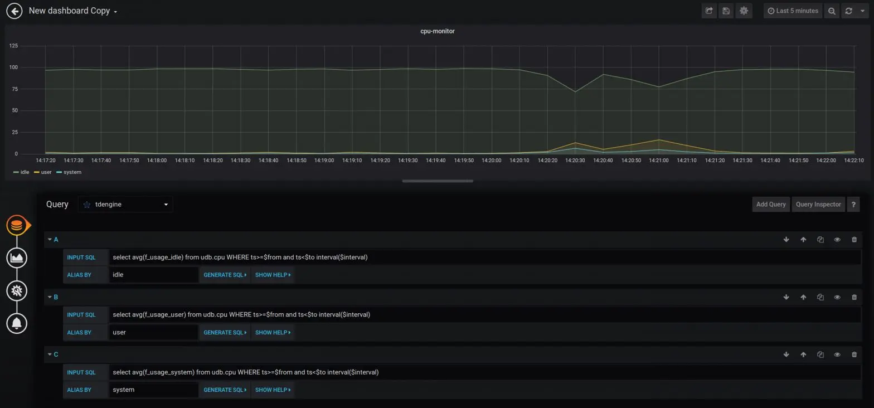The height and width of the screenshot is (408, 874).
Task: Click GENERATE SQL in query A
Action: point(225,275)
